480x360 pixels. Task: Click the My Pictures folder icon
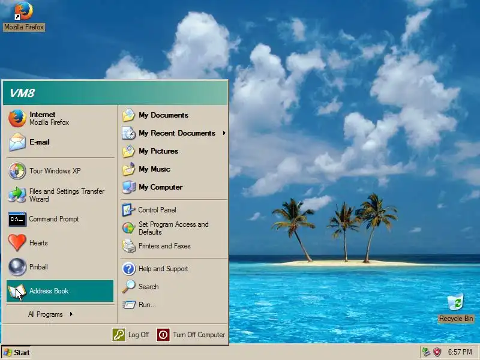tap(128, 151)
